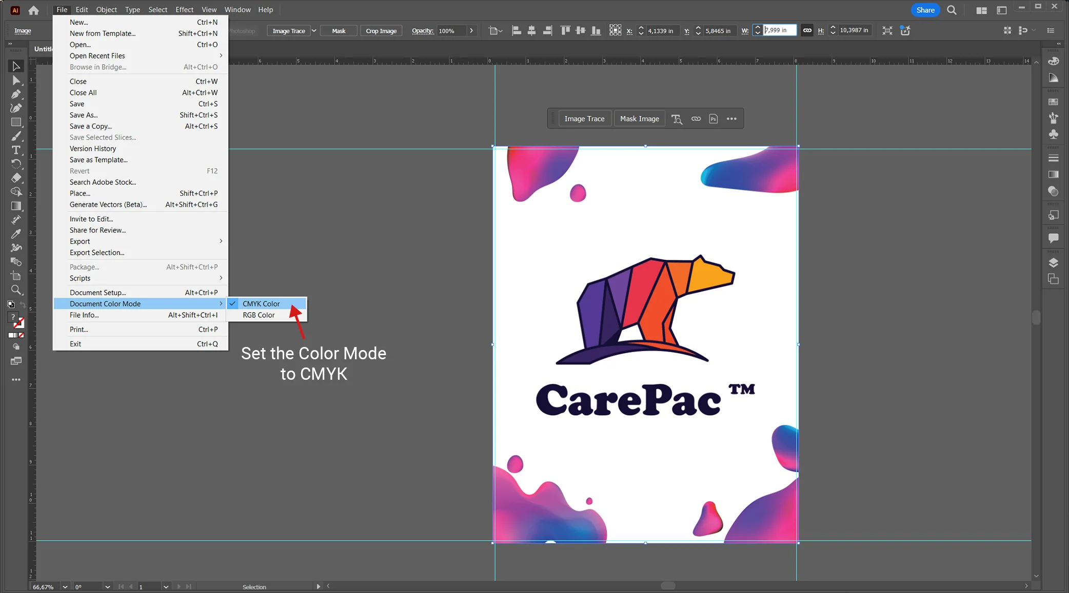Click the Mask Image button

639,118
